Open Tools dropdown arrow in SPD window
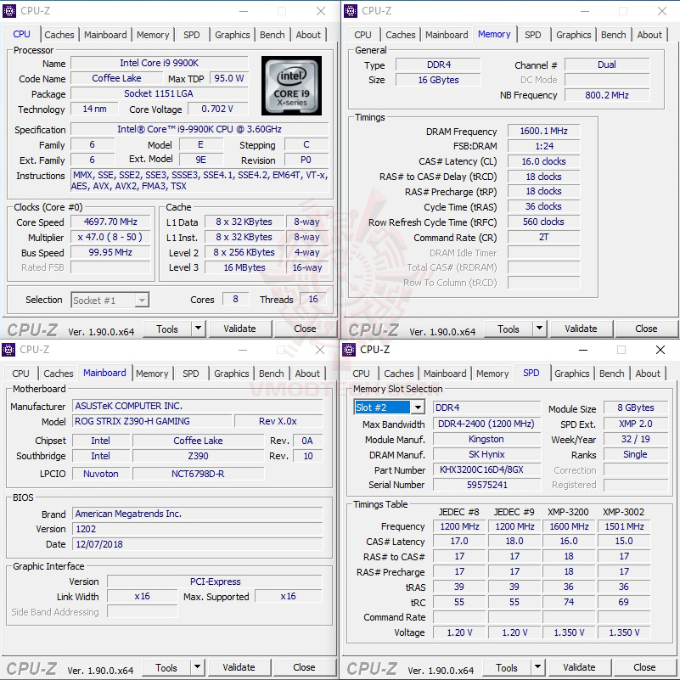The height and width of the screenshot is (680, 680). coord(537,667)
